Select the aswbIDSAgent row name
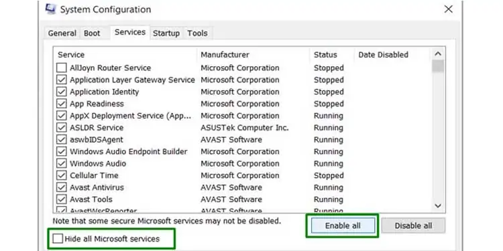Screen dimensions: 503x251 [x=97, y=140]
